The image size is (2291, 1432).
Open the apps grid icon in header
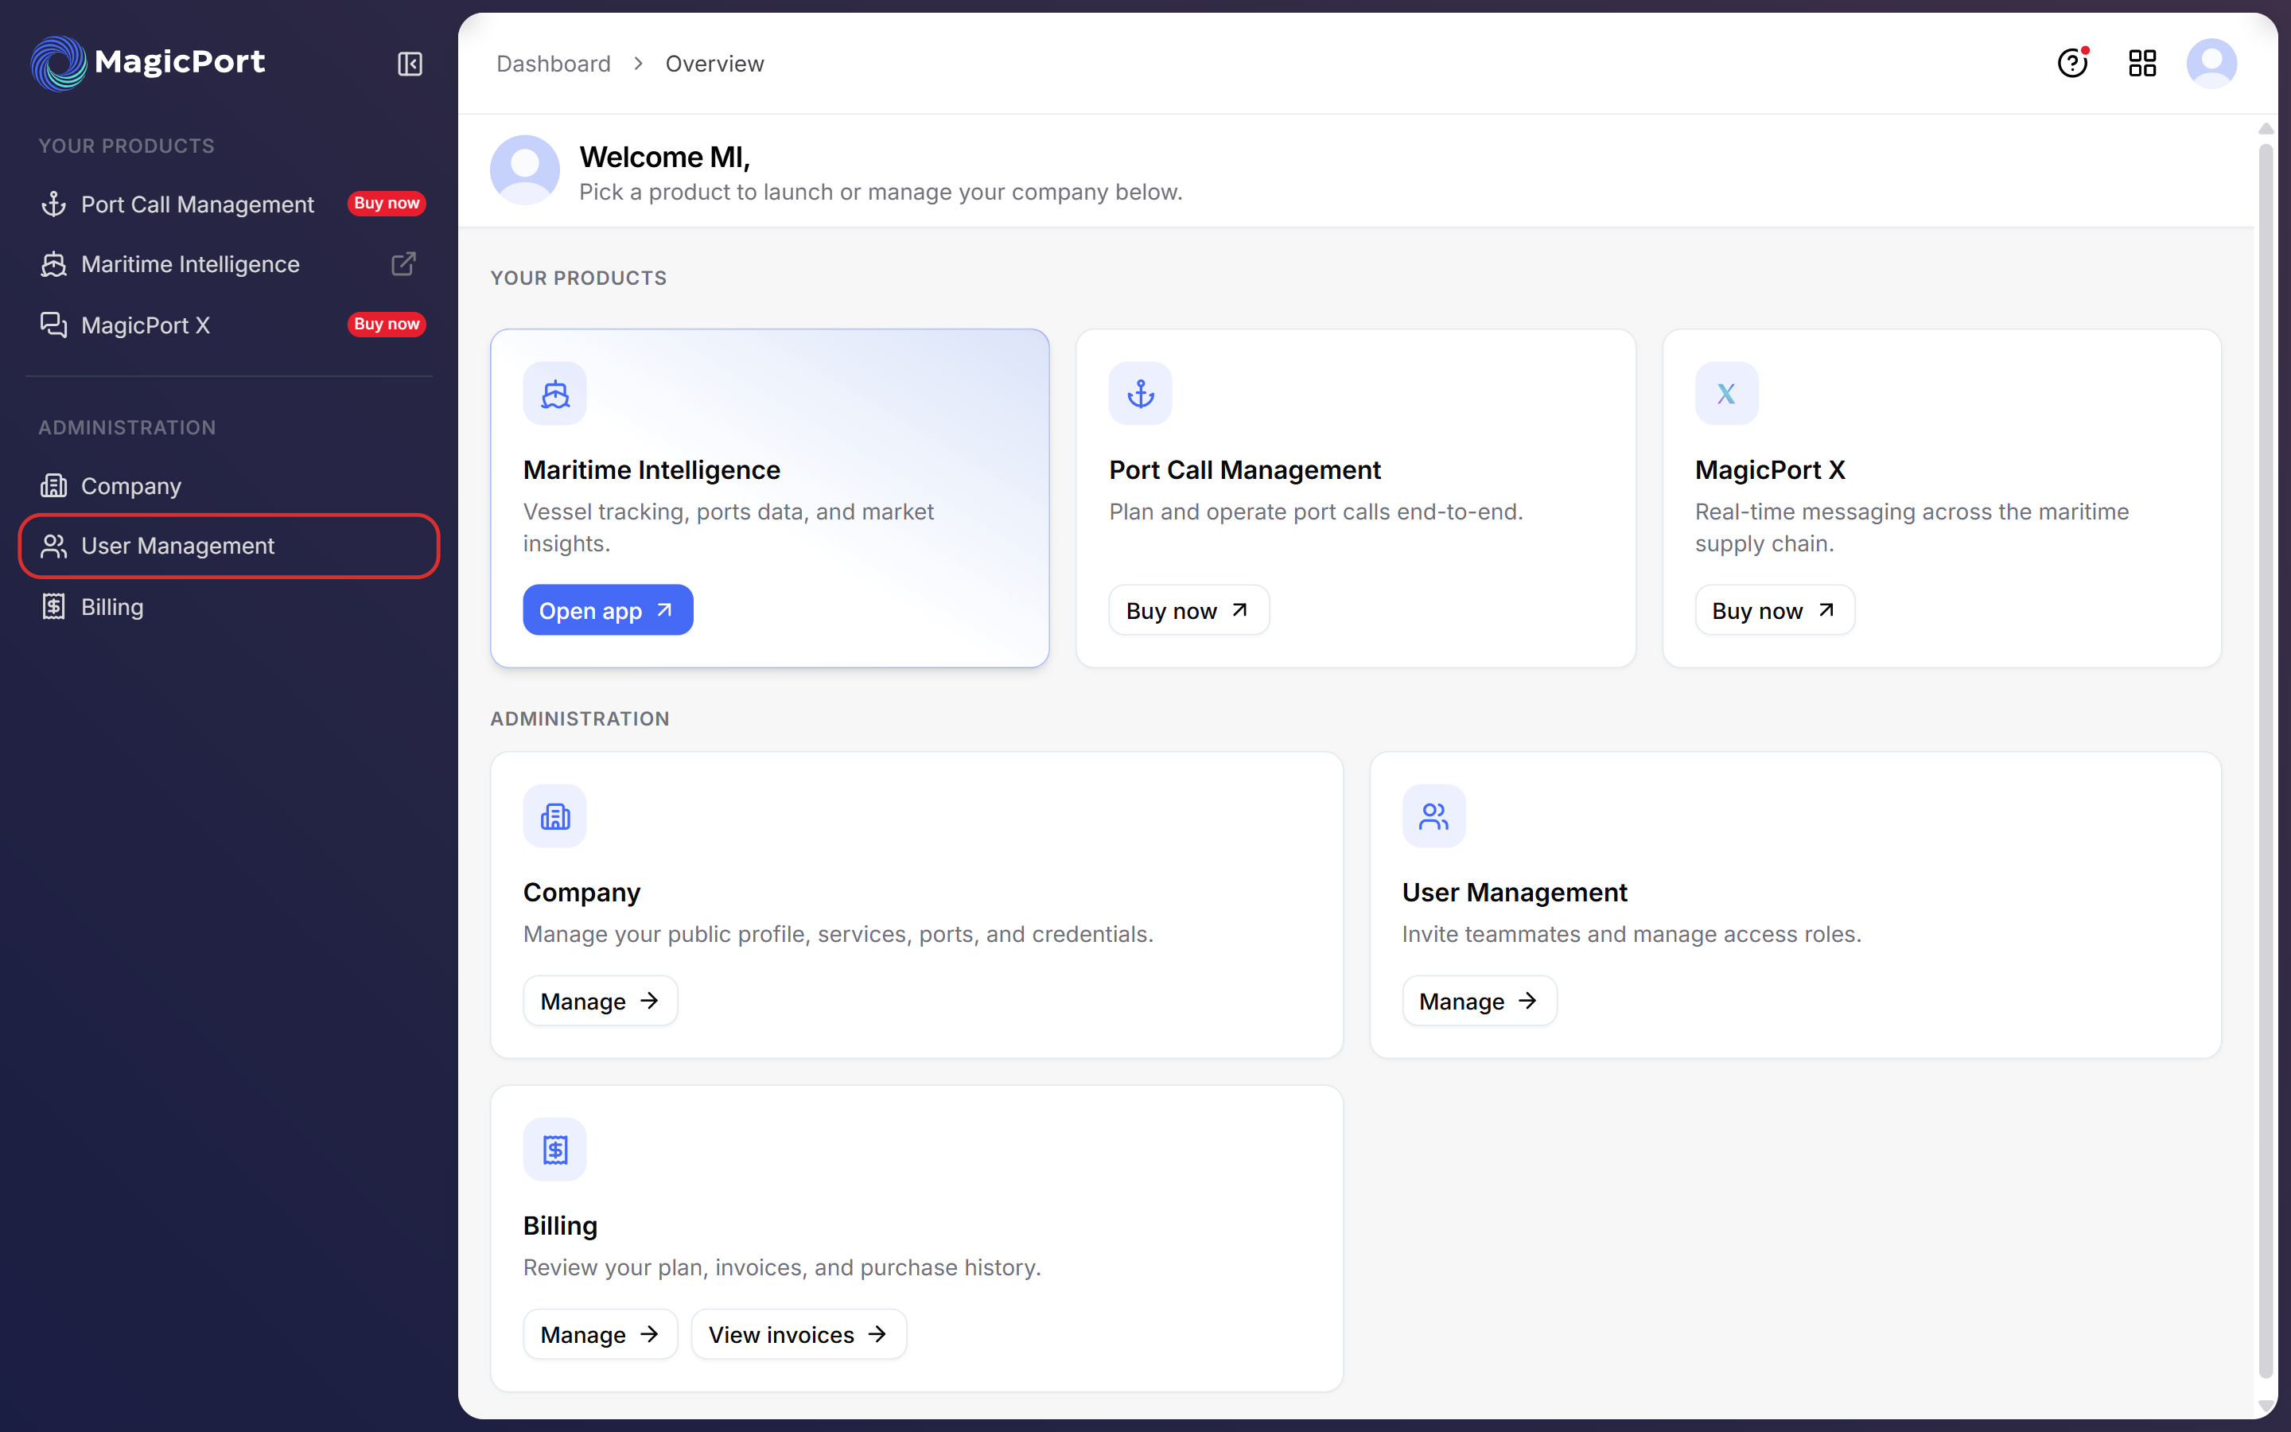coord(2142,64)
